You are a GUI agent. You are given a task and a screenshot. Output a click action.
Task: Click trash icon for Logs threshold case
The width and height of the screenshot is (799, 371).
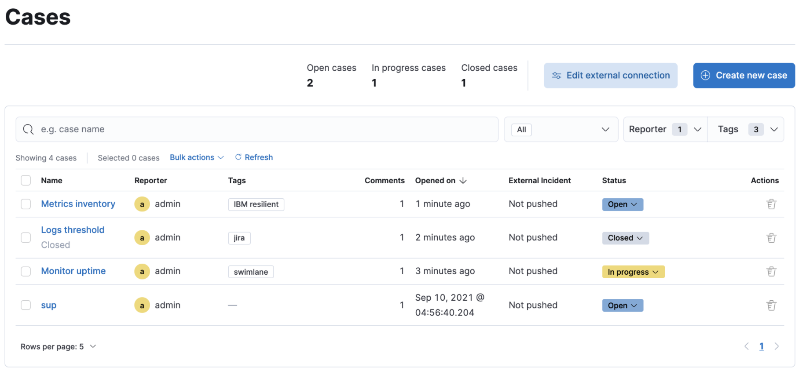771,238
